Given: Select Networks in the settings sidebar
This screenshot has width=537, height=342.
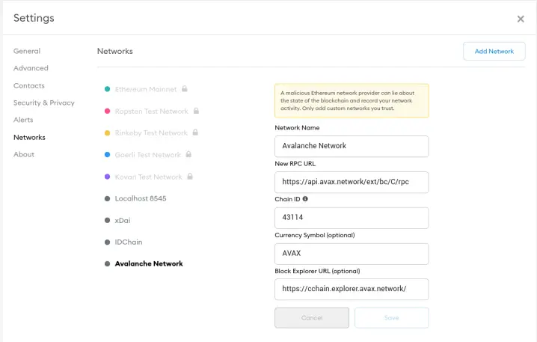Looking at the screenshot, I should 29,138.
